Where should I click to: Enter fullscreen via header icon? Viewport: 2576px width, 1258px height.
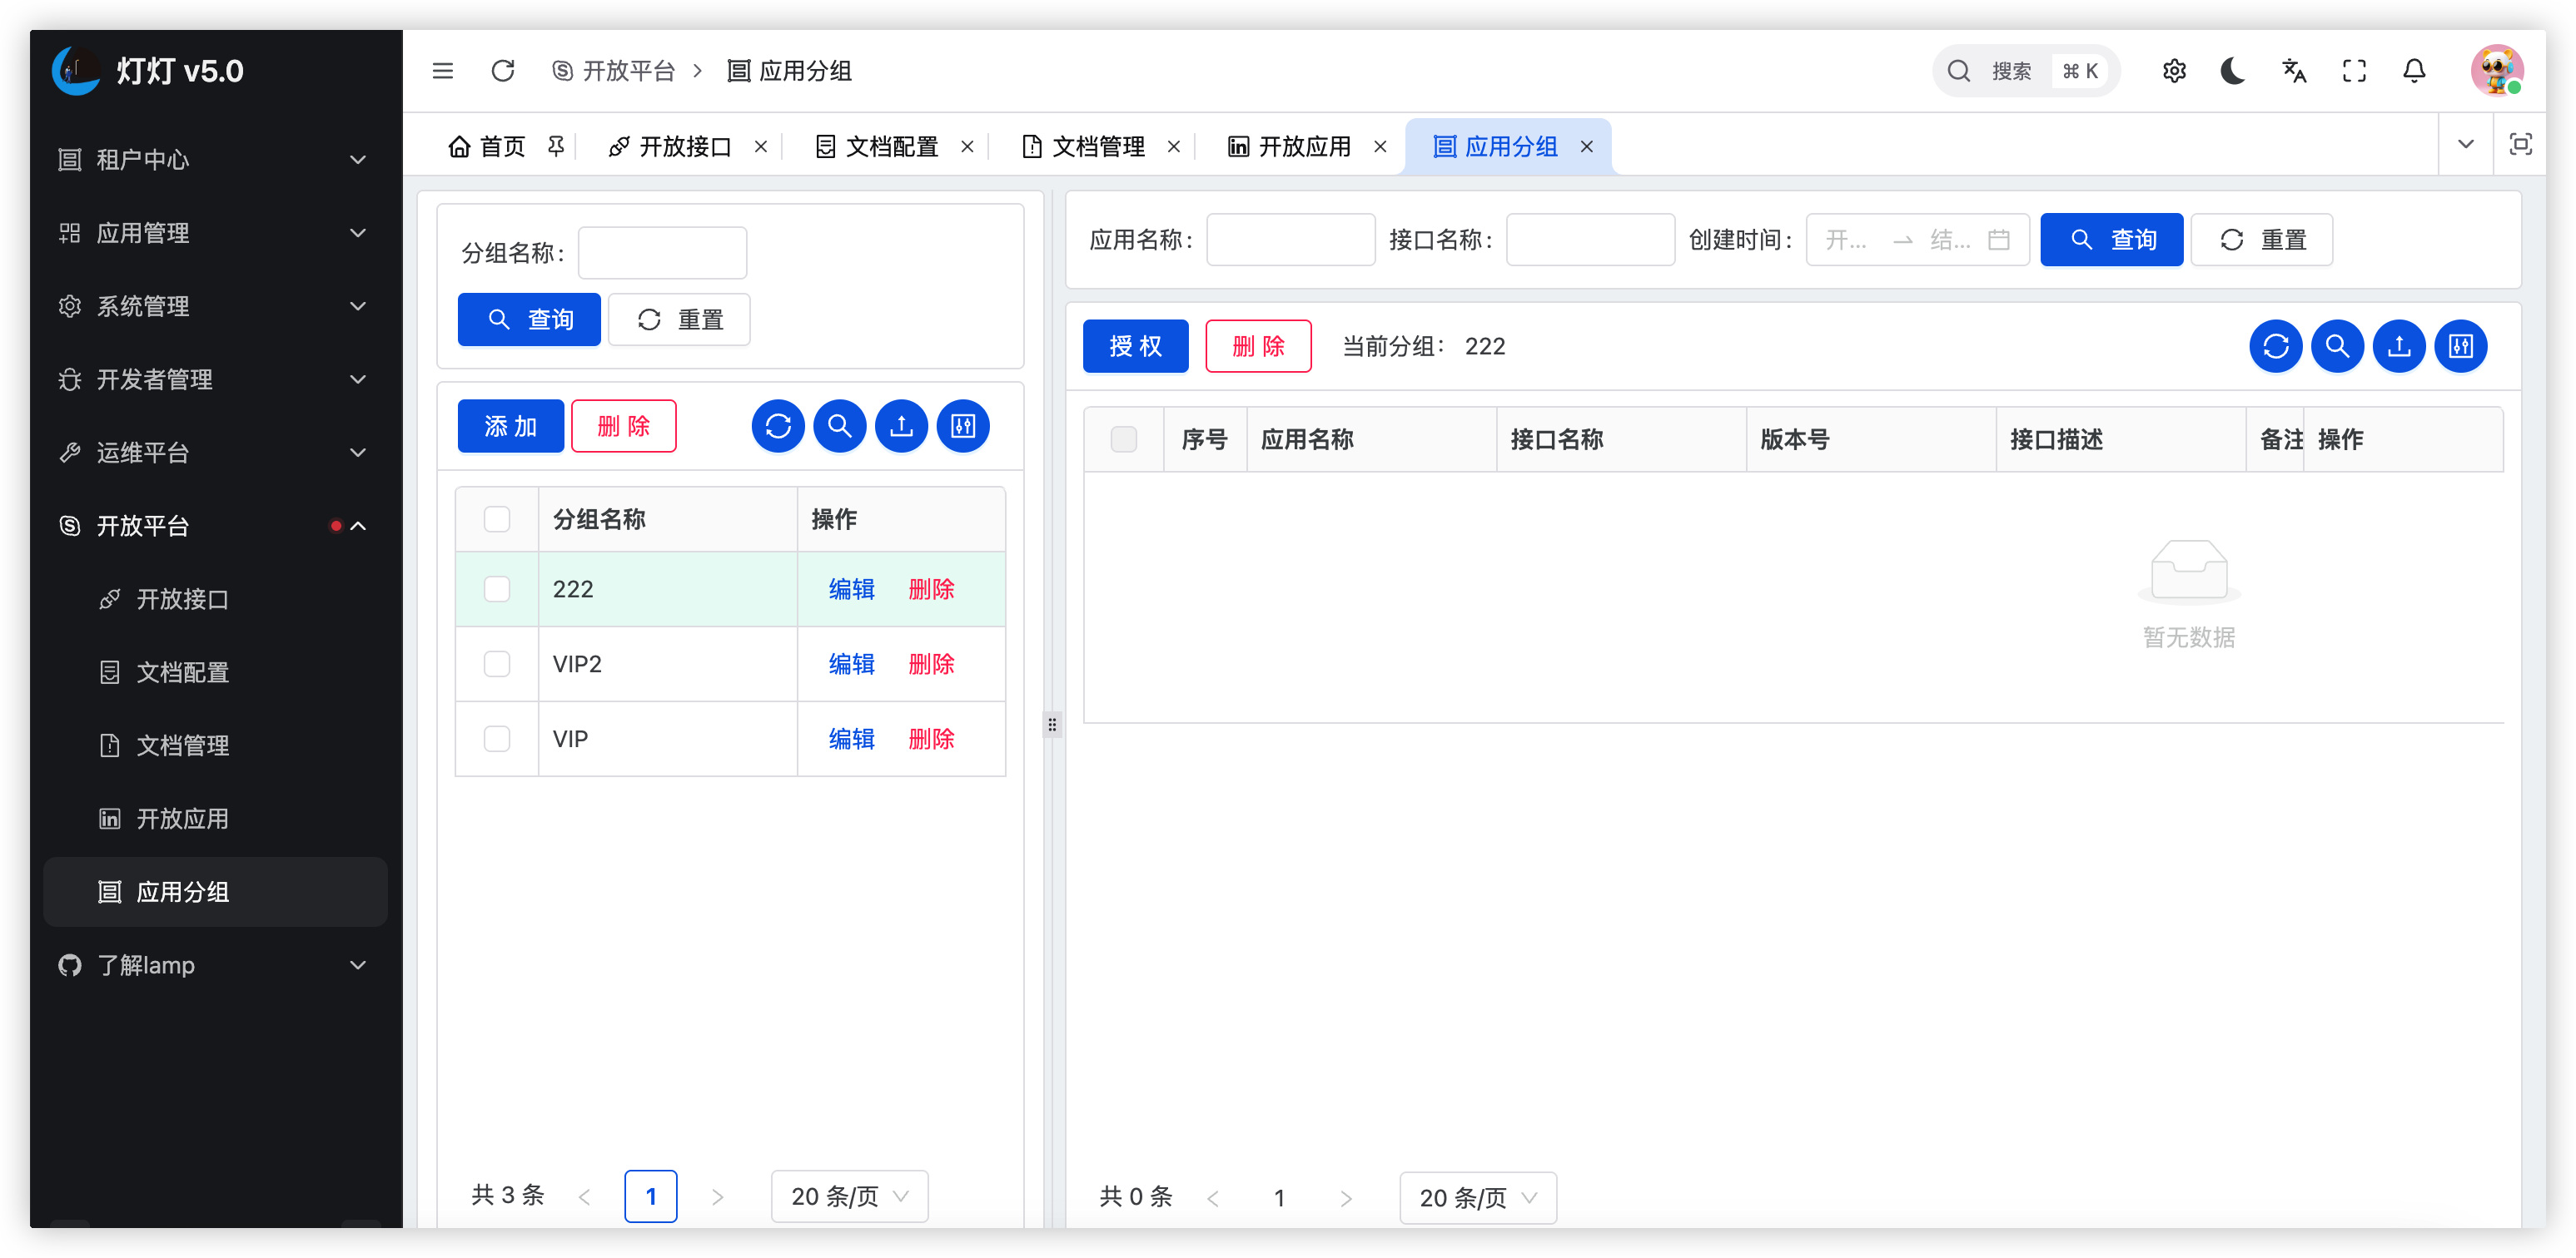[2354, 71]
